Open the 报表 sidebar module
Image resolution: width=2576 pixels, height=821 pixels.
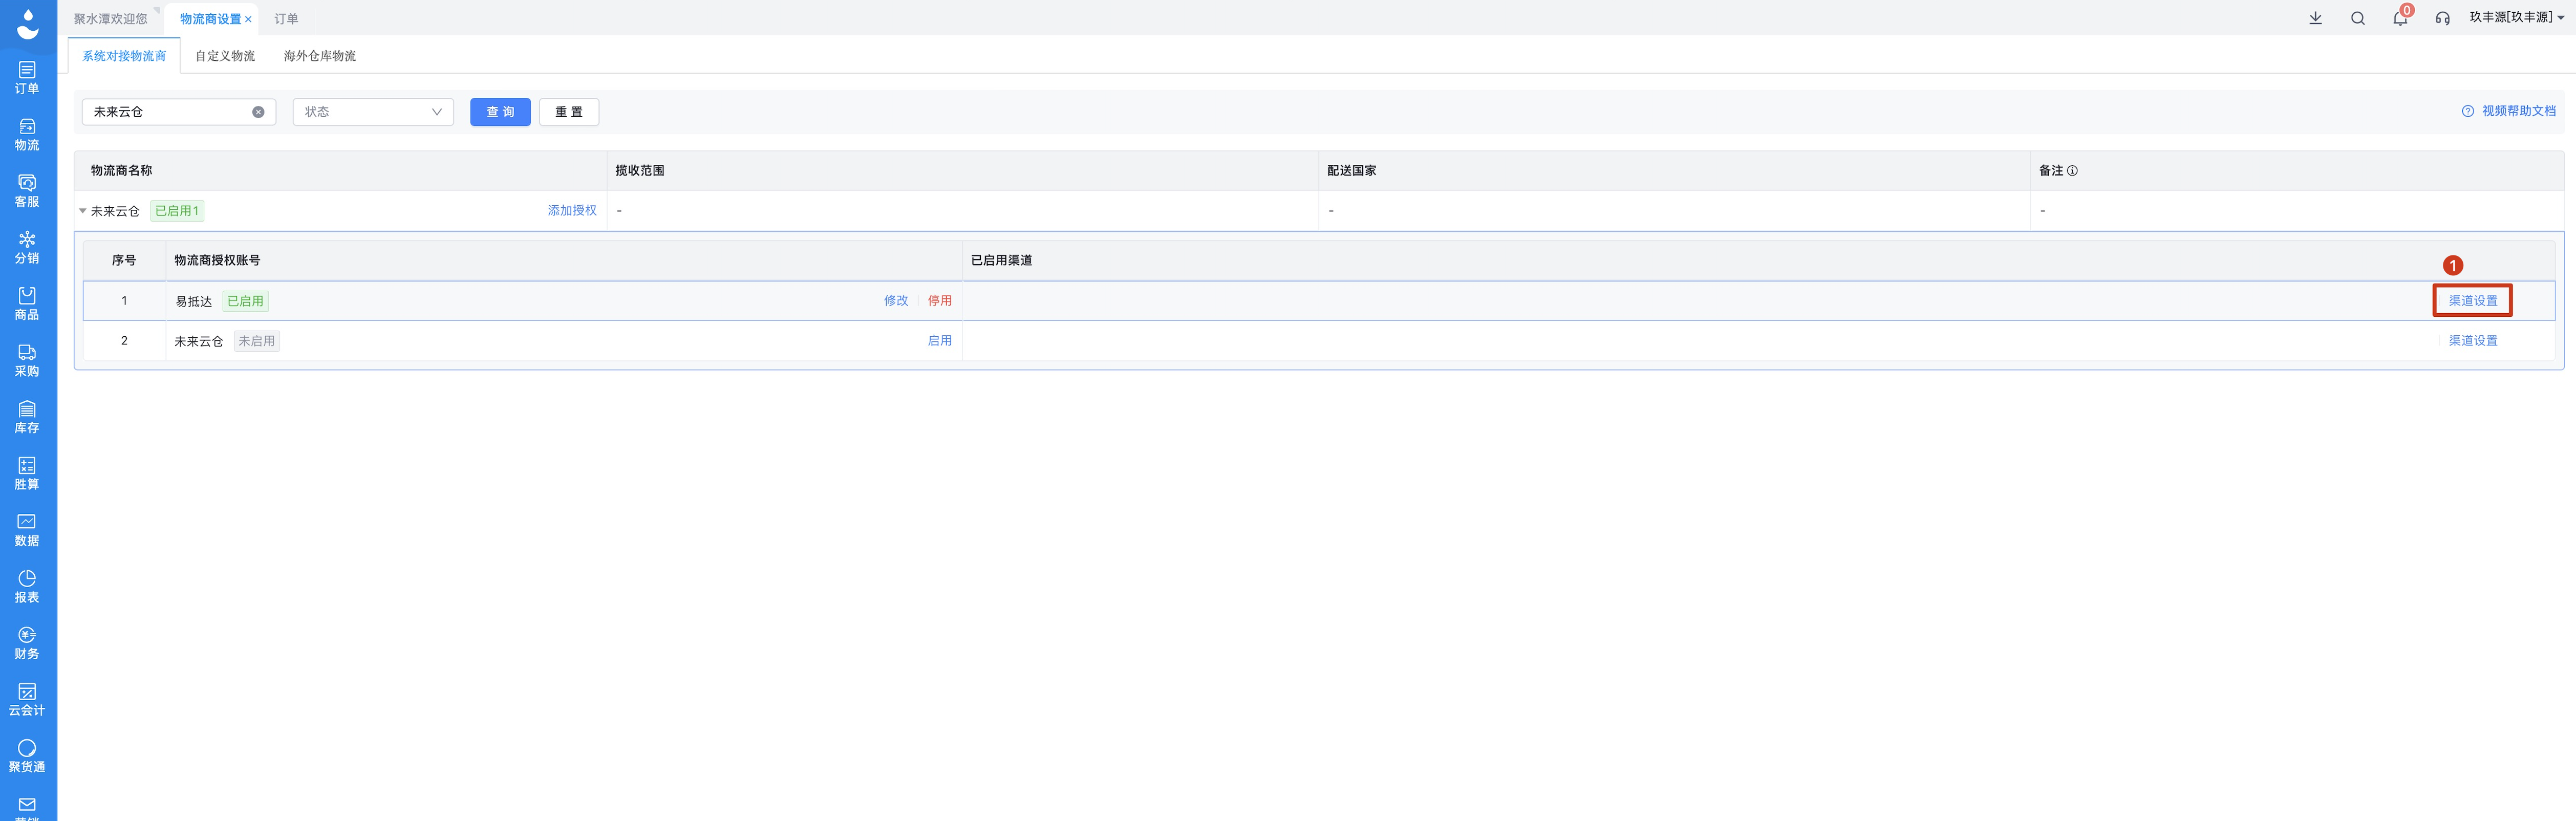click(x=27, y=587)
